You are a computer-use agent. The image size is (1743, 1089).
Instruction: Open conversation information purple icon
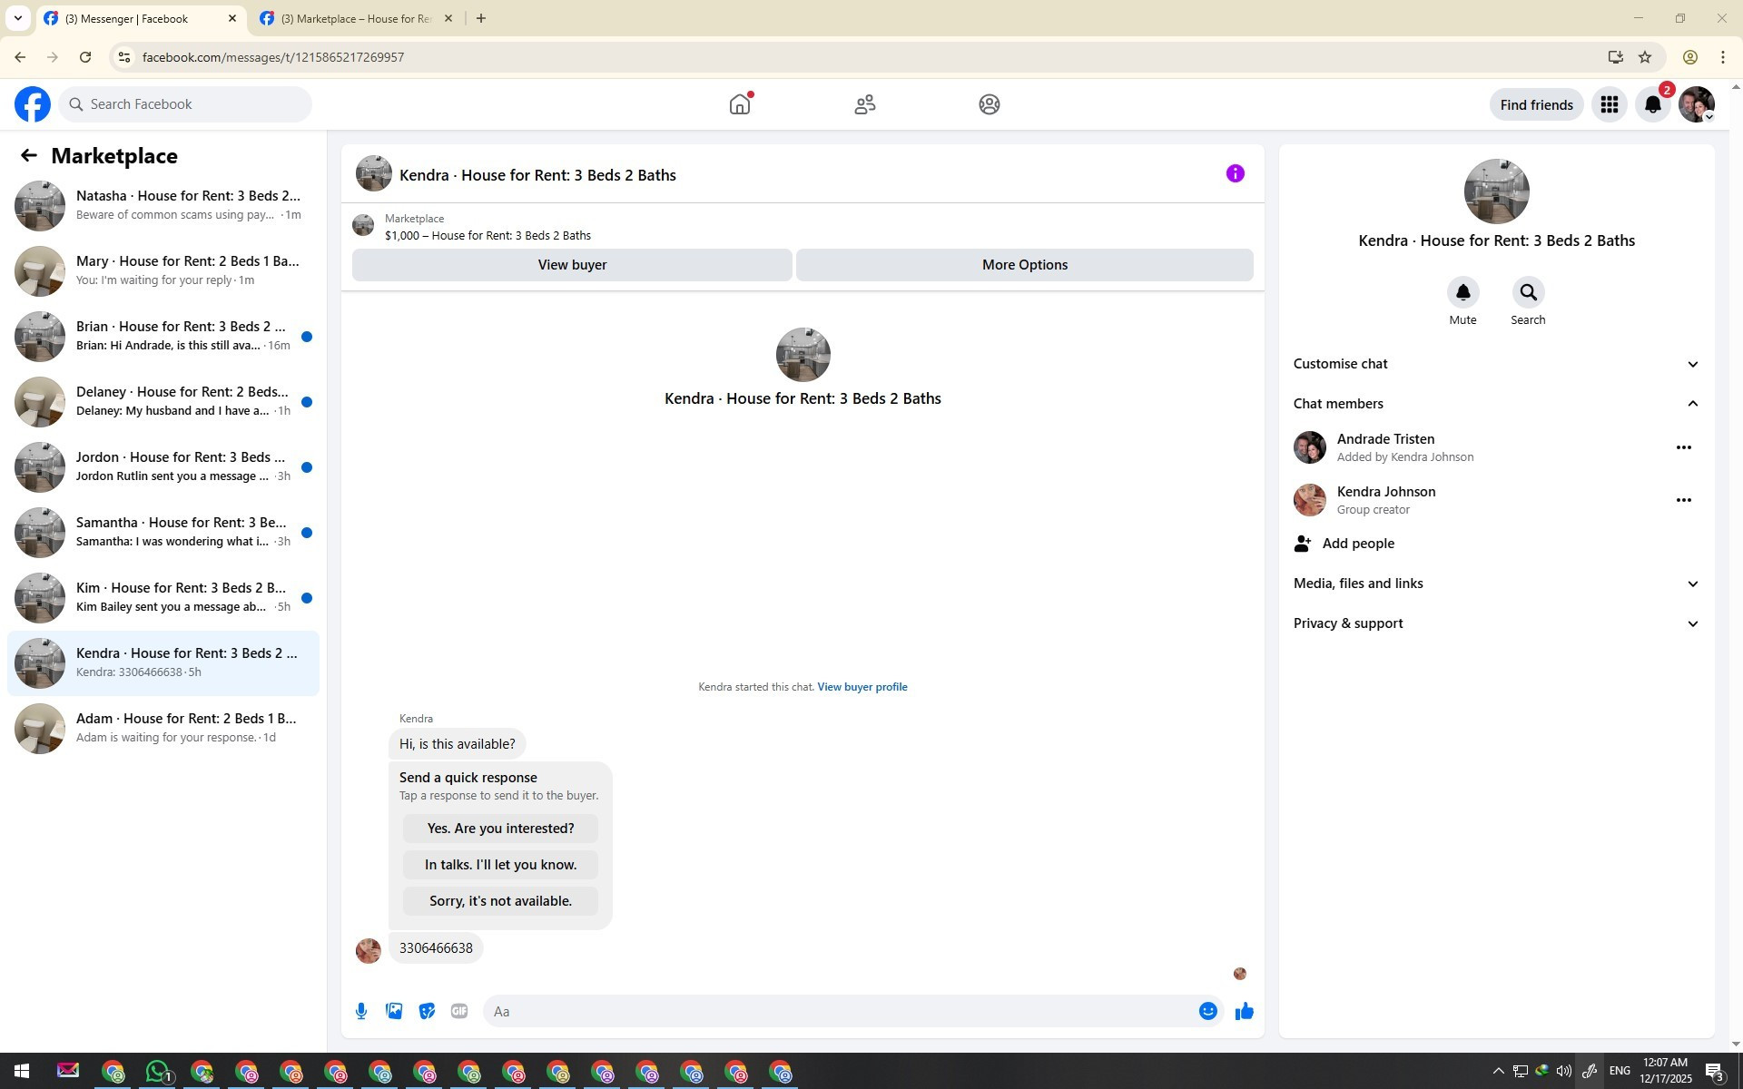(1235, 173)
